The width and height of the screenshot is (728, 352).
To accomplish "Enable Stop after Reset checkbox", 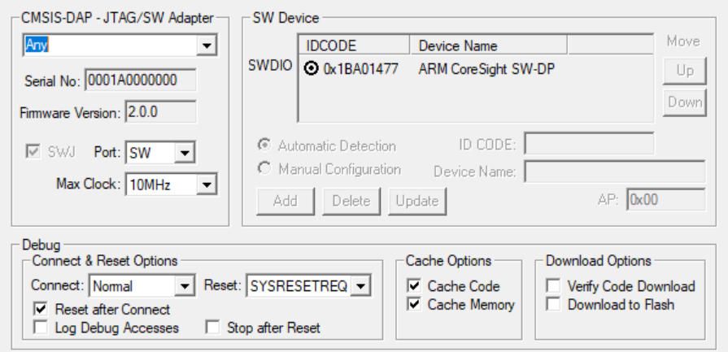I will (213, 328).
